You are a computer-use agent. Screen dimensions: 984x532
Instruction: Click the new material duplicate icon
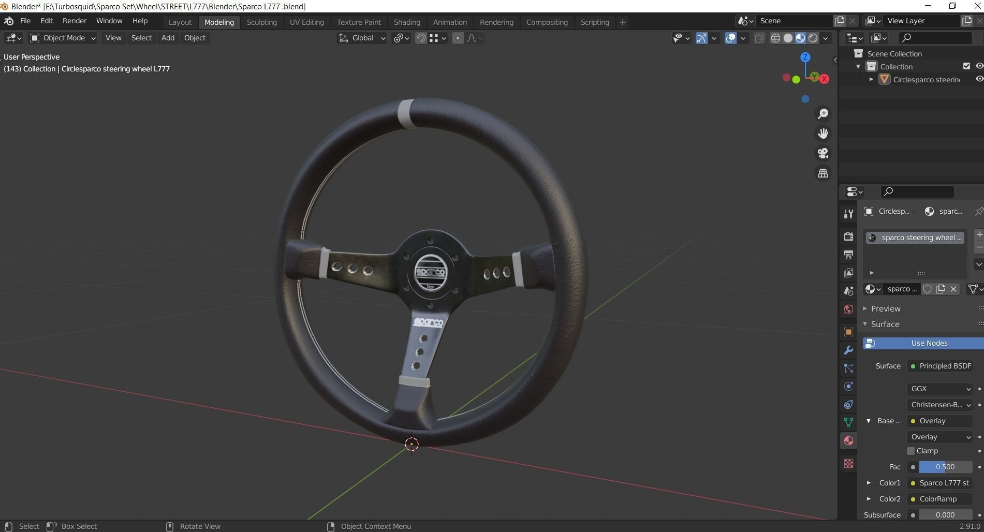point(941,289)
